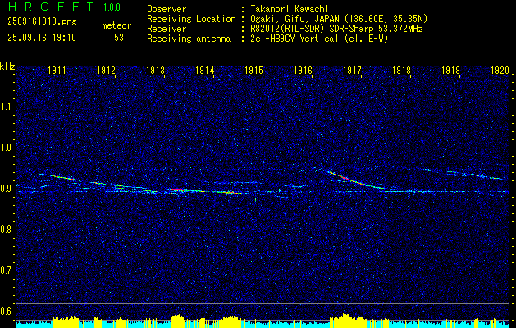Click the 0.7 kHz axis label
Image resolution: width=516 pixels, height=328 pixels.
click(x=7, y=271)
